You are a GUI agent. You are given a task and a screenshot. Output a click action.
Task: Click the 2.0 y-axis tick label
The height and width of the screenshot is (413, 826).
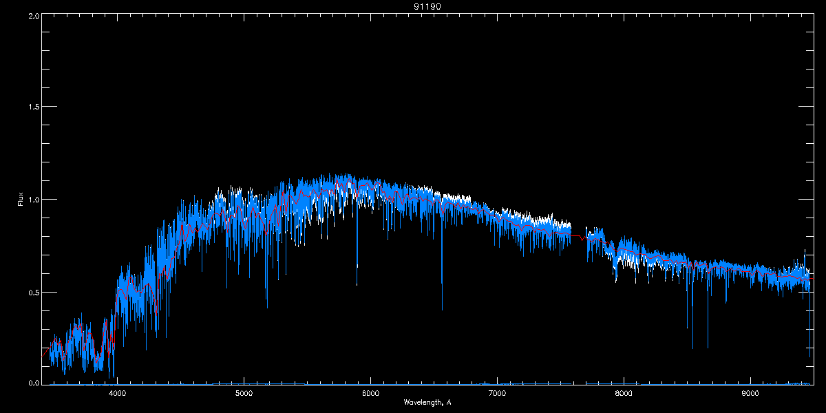[32, 15]
